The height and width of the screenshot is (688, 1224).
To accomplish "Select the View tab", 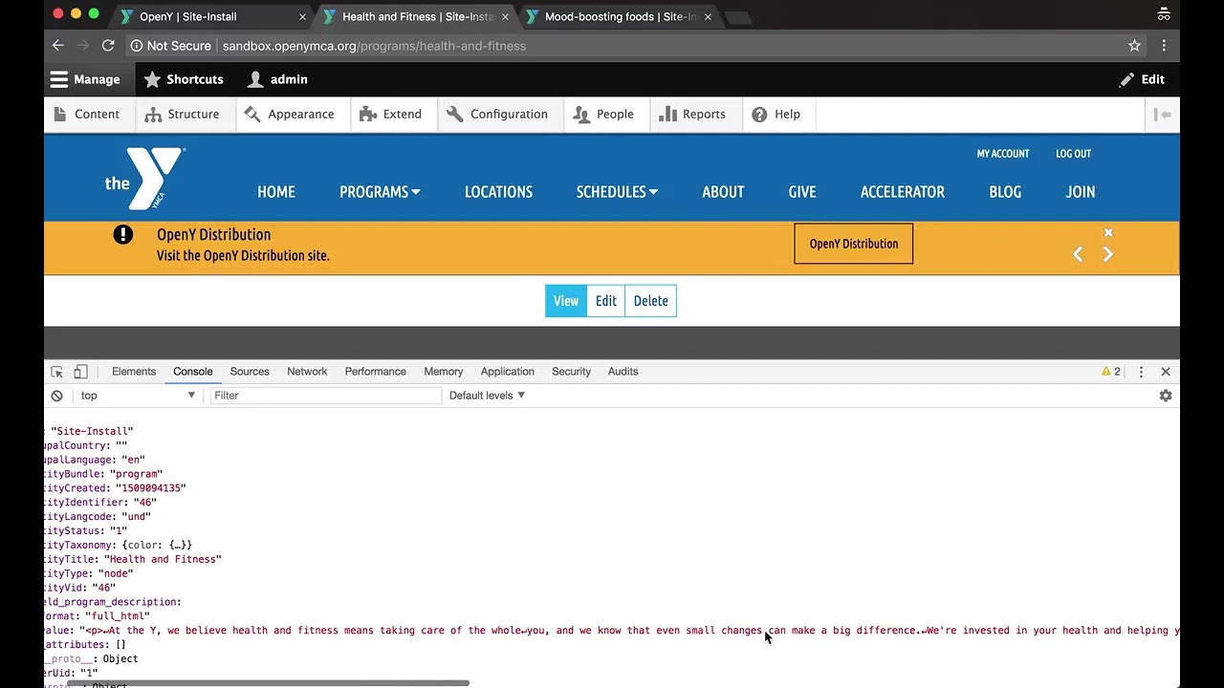I will [566, 300].
